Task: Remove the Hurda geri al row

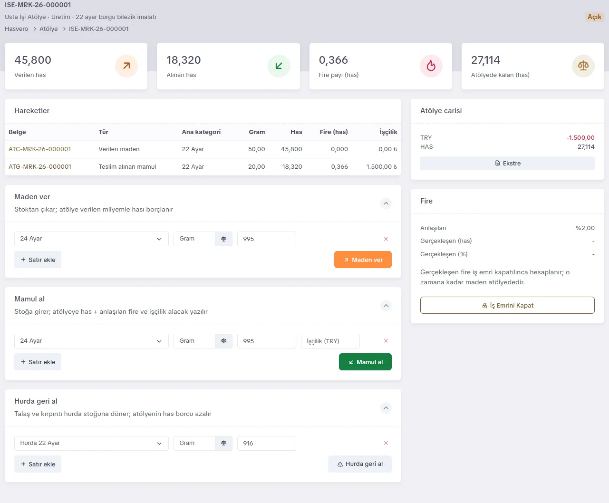Action: point(386,443)
